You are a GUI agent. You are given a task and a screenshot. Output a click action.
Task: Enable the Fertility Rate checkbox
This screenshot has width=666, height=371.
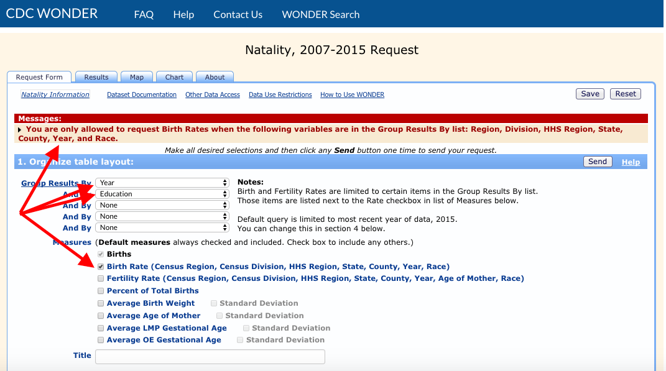[x=101, y=278]
